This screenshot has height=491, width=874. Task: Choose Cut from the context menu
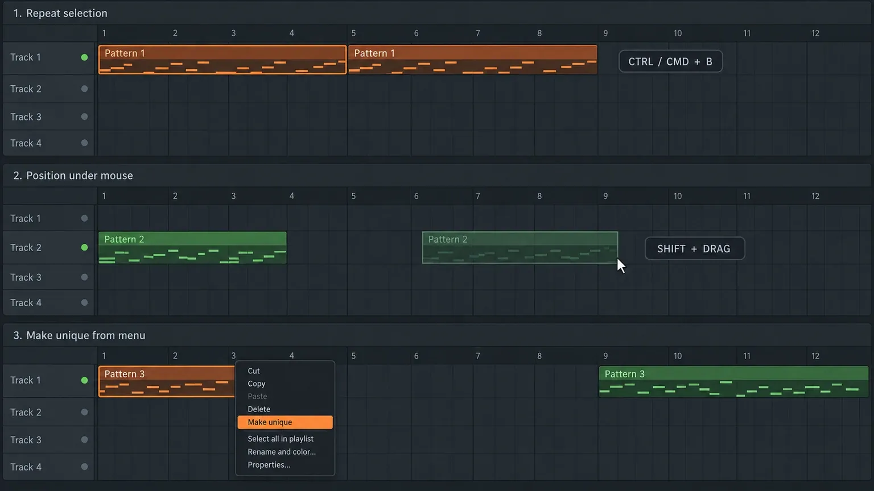285,371
